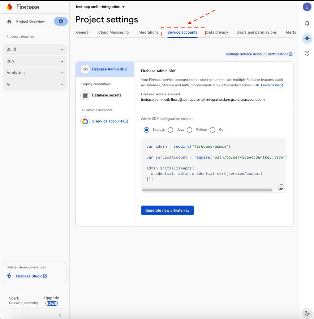The width and height of the screenshot is (314, 319).
Task: Click the Database secrets icon
Action: (85, 95)
